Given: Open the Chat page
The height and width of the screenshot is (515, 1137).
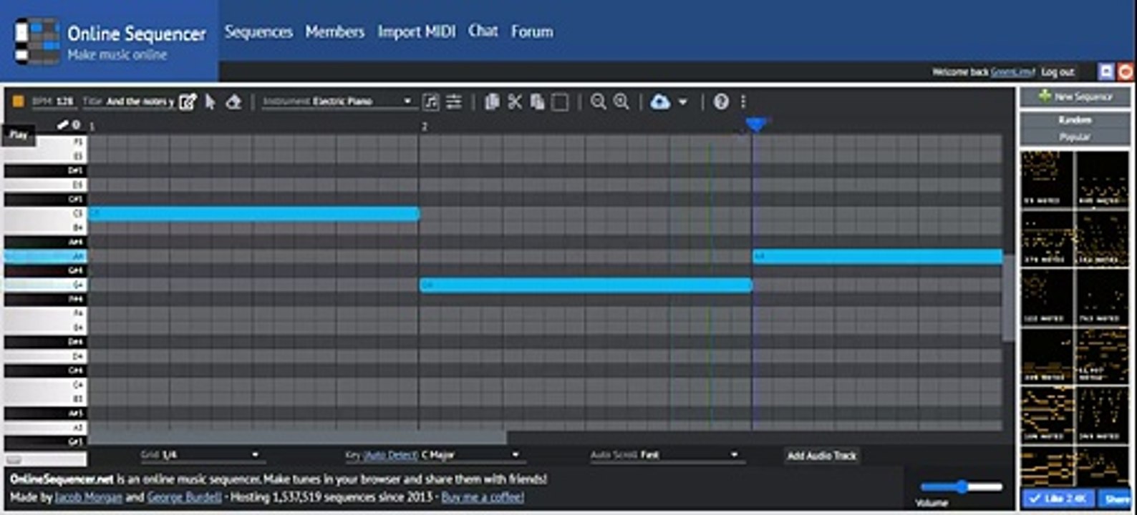Looking at the screenshot, I should (x=483, y=31).
